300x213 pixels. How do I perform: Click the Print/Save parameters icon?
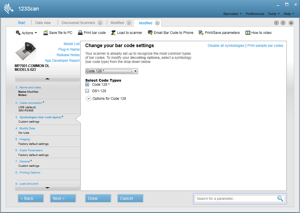201,33
